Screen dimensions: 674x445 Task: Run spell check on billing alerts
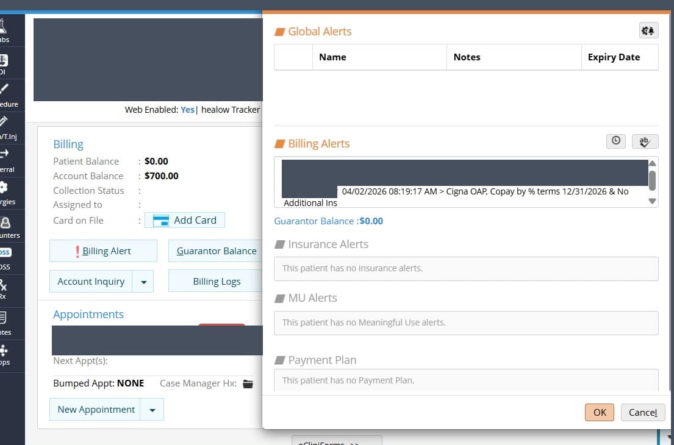(645, 141)
